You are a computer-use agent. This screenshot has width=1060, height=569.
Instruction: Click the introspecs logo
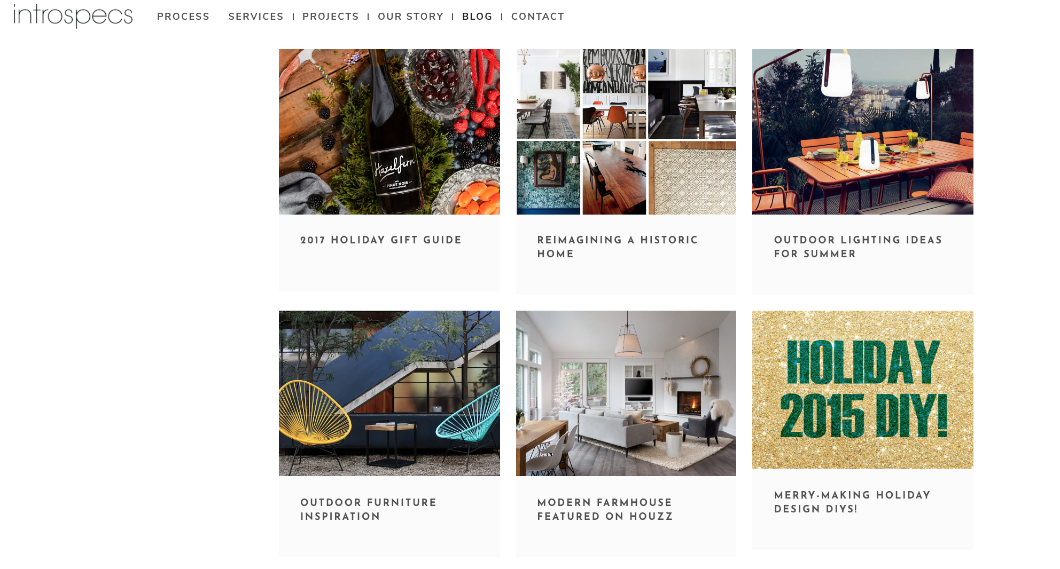tap(73, 16)
